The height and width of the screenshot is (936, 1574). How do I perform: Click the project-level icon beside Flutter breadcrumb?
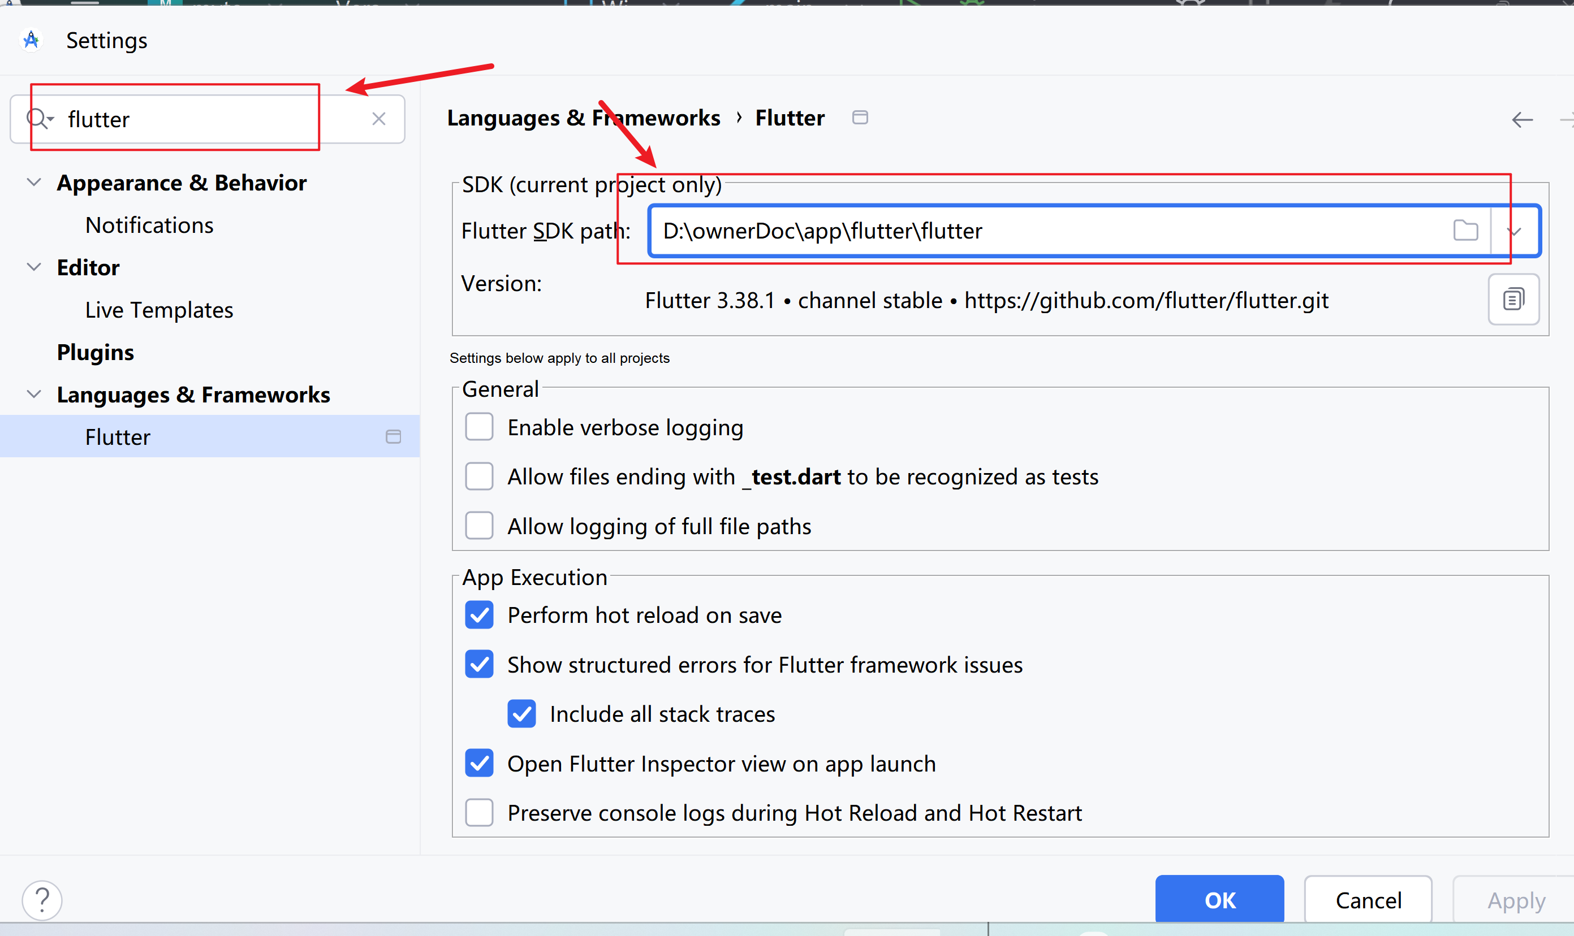[x=860, y=118]
